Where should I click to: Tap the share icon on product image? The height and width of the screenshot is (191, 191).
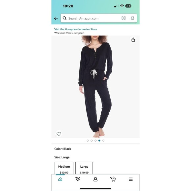point(133,40)
